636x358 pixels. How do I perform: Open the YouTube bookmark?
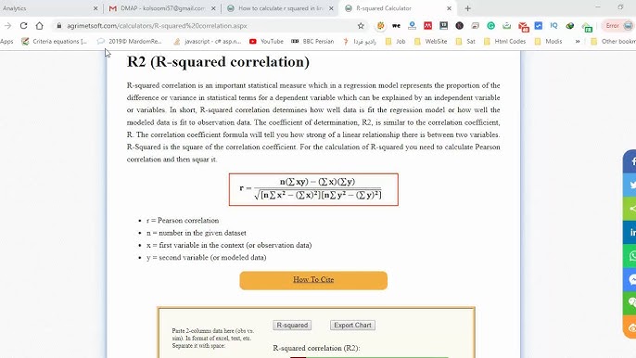click(x=266, y=42)
